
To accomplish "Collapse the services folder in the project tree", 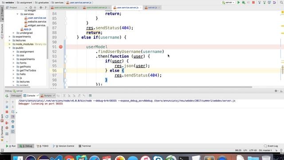I will [18, 14].
